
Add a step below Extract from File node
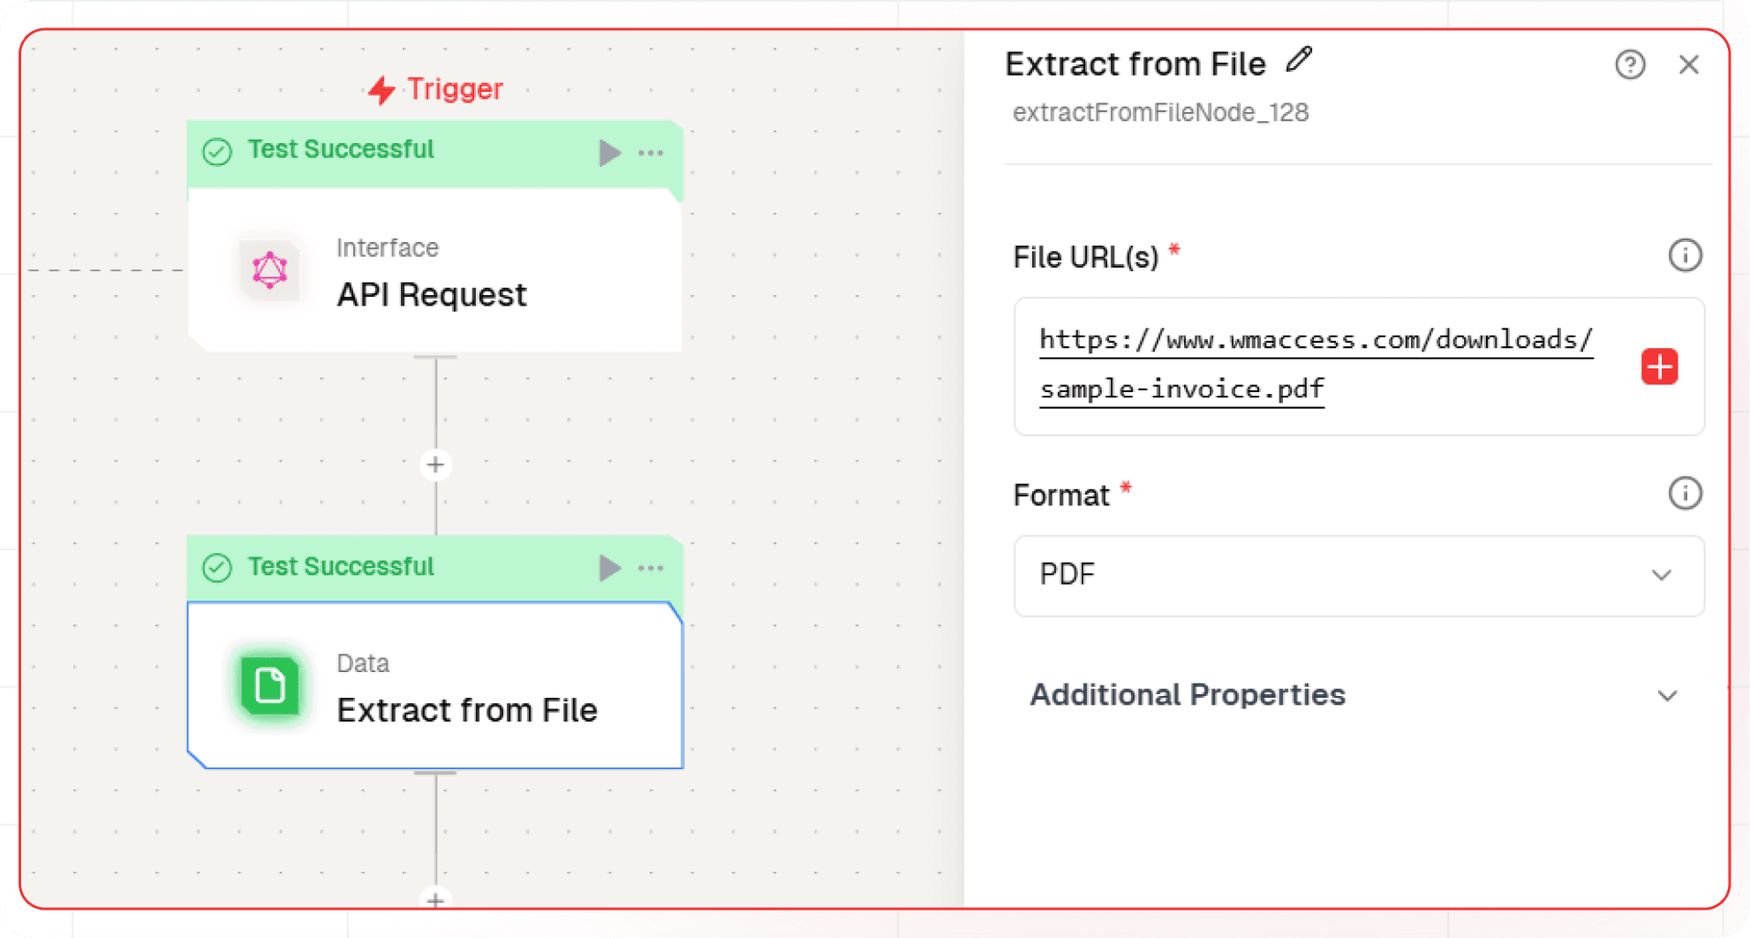click(435, 899)
